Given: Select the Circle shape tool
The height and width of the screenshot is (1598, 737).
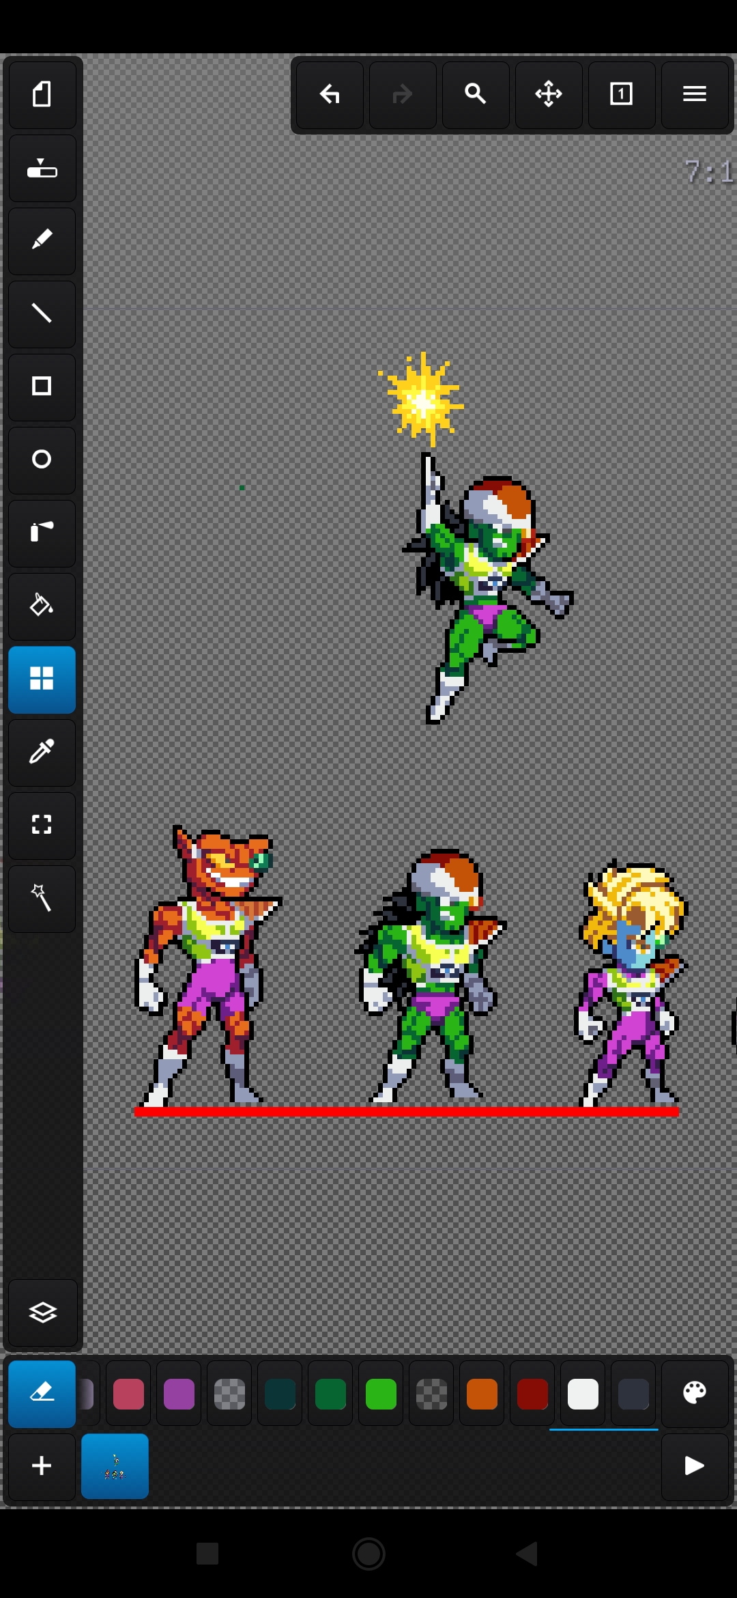Looking at the screenshot, I should pyautogui.click(x=42, y=460).
